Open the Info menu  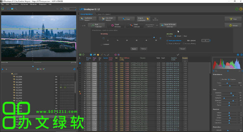[x=50, y=4]
